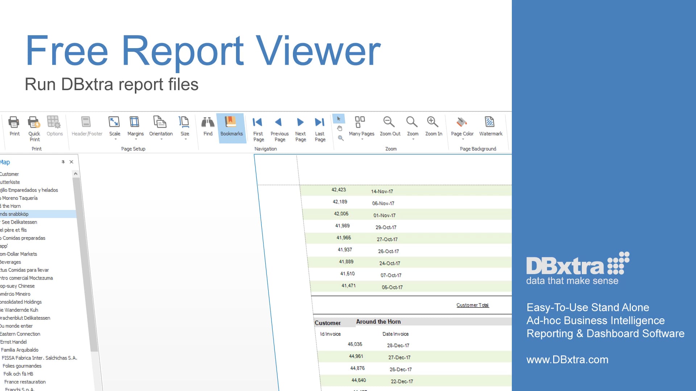Image resolution: width=696 pixels, height=391 pixels.
Task: Click the Quick Print icon
Action: click(x=34, y=129)
